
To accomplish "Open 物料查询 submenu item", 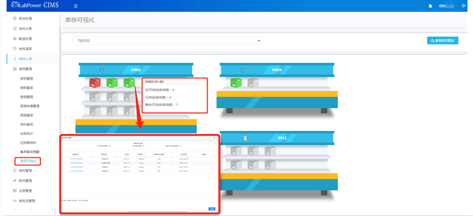I will (27, 124).
